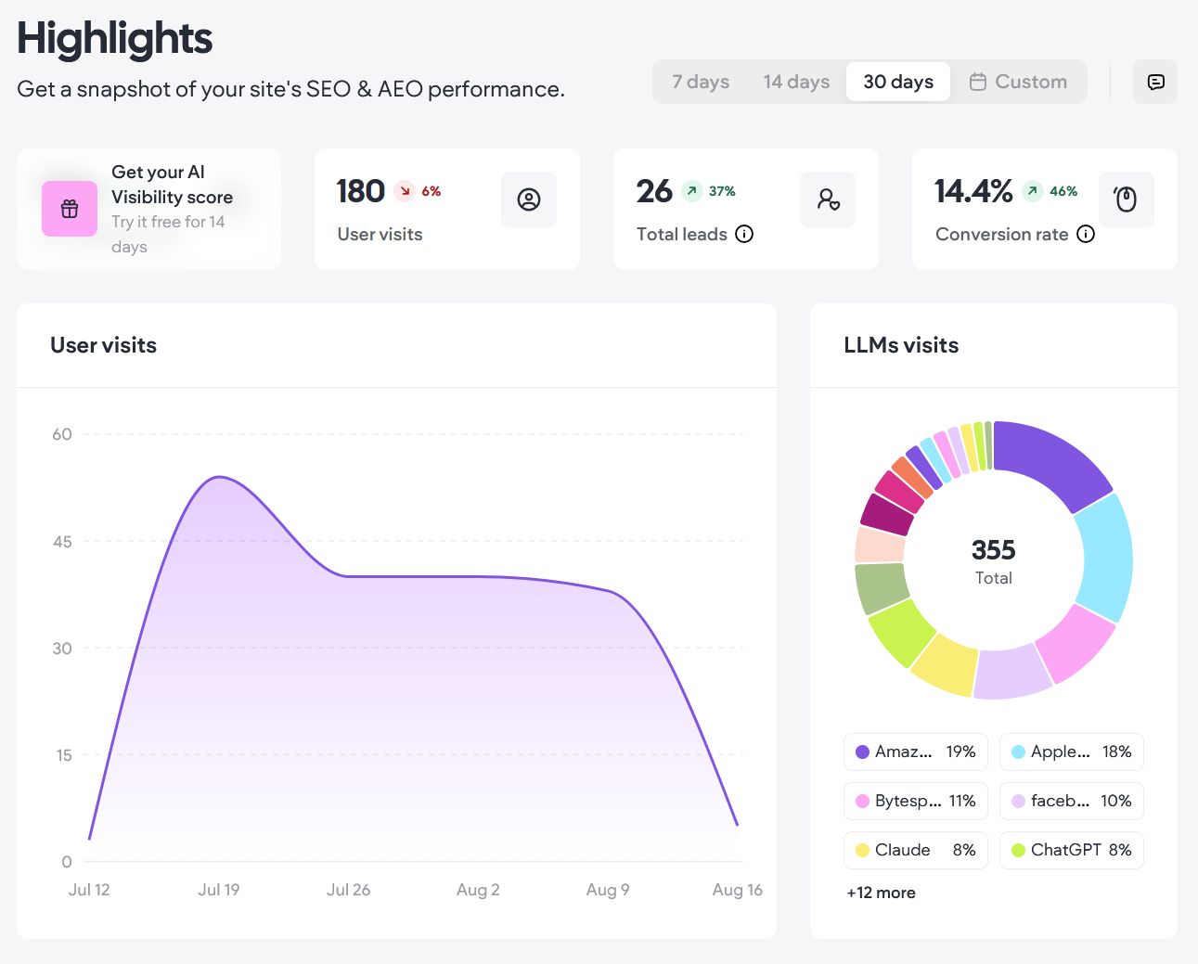This screenshot has width=1198, height=964.
Task: Click the Aug 16 axis label
Action: click(737, 890)
